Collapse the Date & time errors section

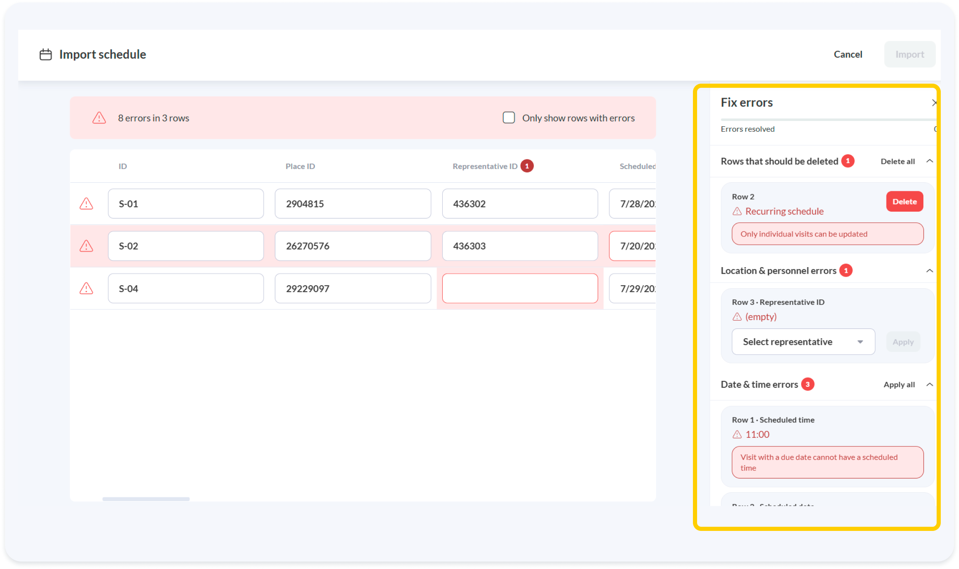(x=930, y=384)
